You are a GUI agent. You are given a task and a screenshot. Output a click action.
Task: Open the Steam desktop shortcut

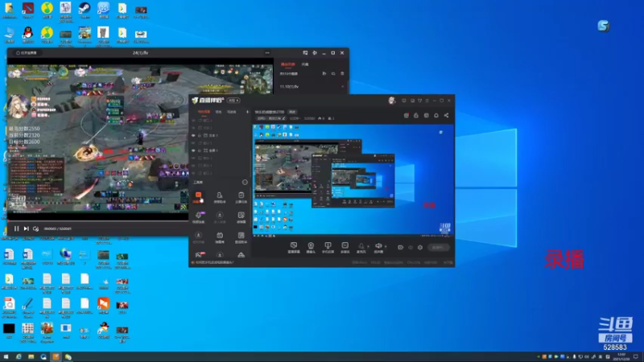pyautogui.click(x=85, y=10)
